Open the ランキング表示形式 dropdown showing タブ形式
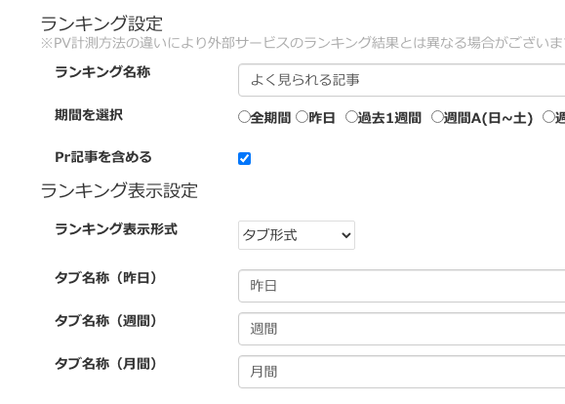 (297, 235)
